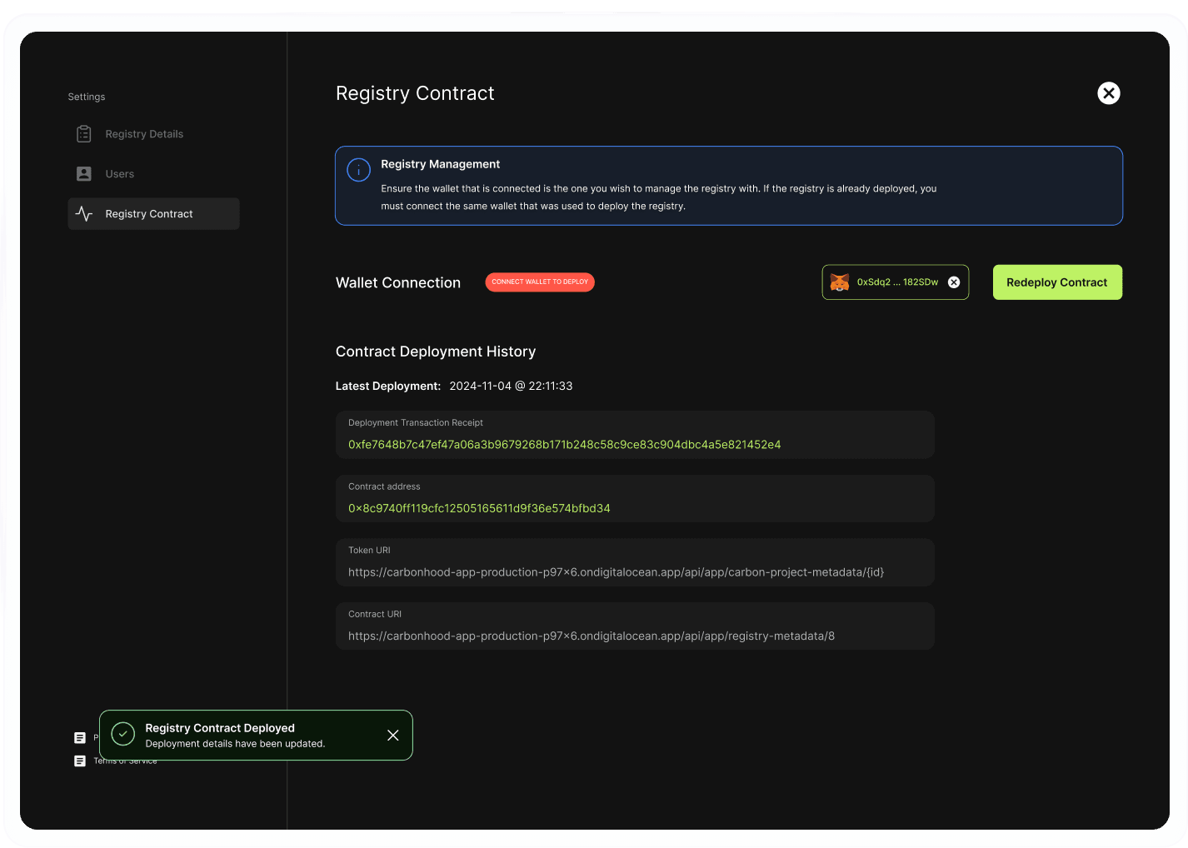
Task: Click the Settings label in the sidebar
Action: tap(87, 97)
